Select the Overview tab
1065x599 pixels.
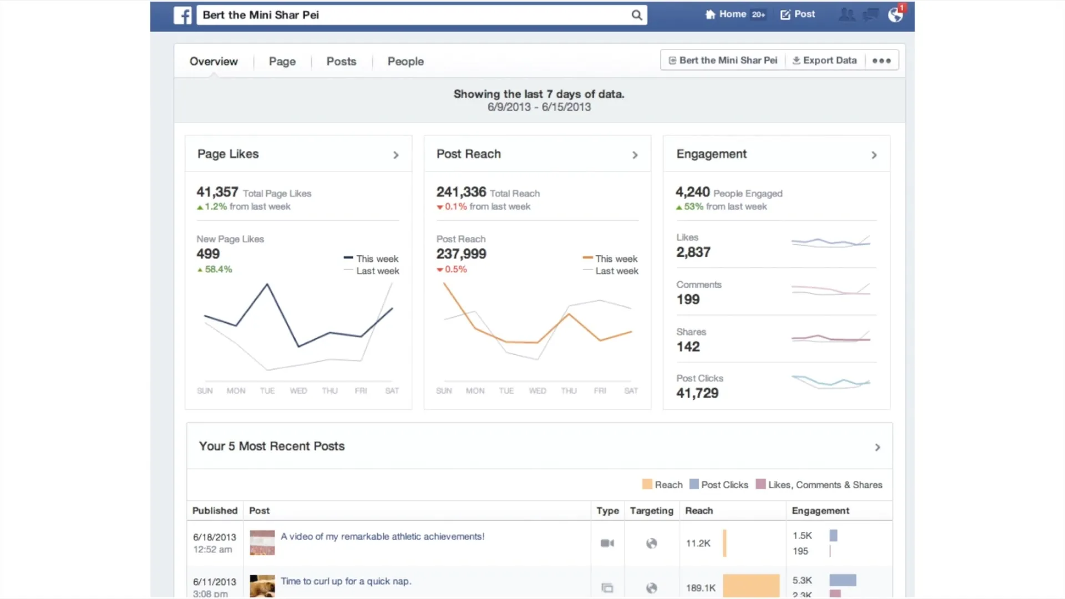(213, 60)
